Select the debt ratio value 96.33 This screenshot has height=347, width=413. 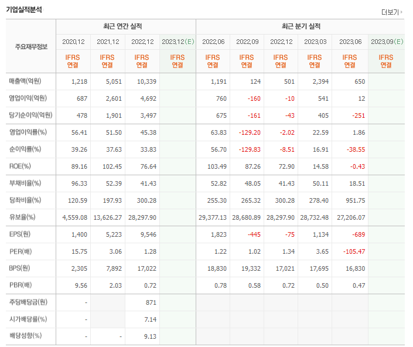[79, 183]
